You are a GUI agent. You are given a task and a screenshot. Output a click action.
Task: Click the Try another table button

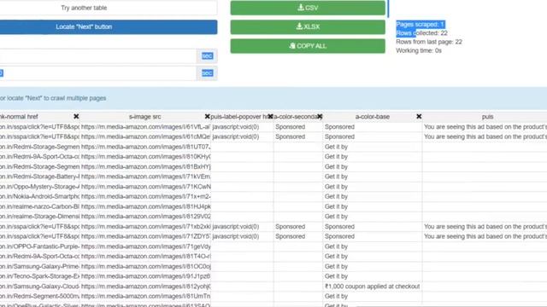[109, 8]
